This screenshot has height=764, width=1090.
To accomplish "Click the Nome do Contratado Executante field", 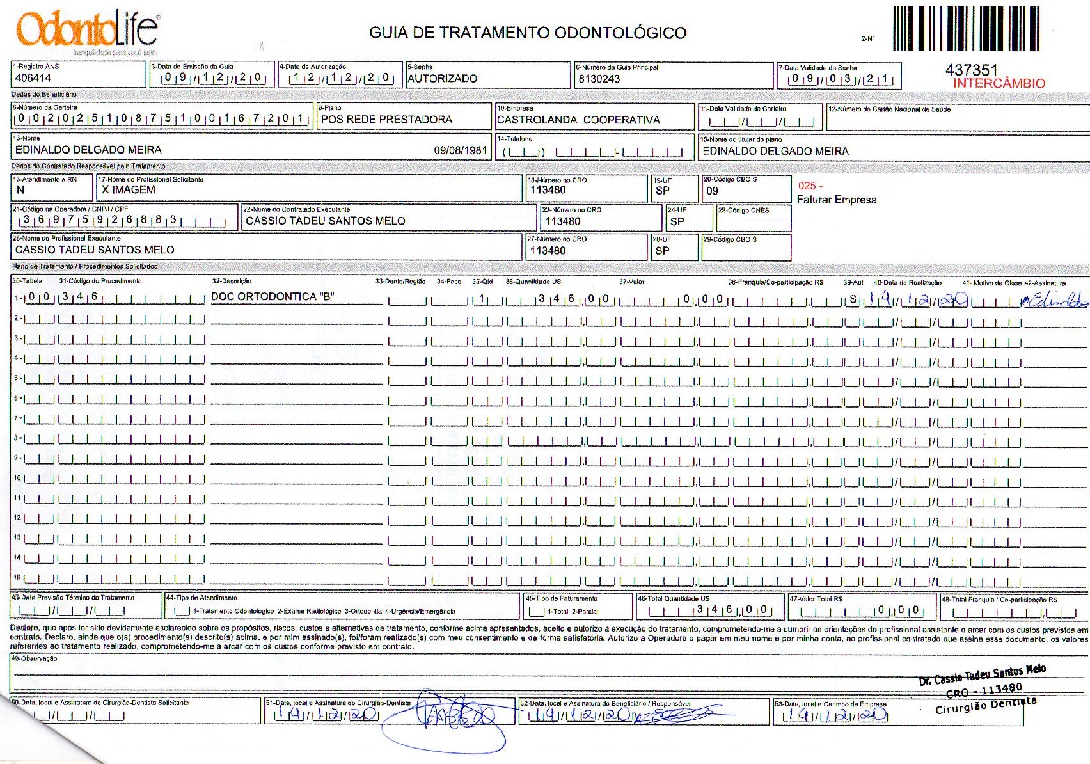I will pos(389,217).
